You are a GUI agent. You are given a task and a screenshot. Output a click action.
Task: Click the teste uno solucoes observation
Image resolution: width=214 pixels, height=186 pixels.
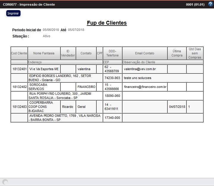[138, 78]
